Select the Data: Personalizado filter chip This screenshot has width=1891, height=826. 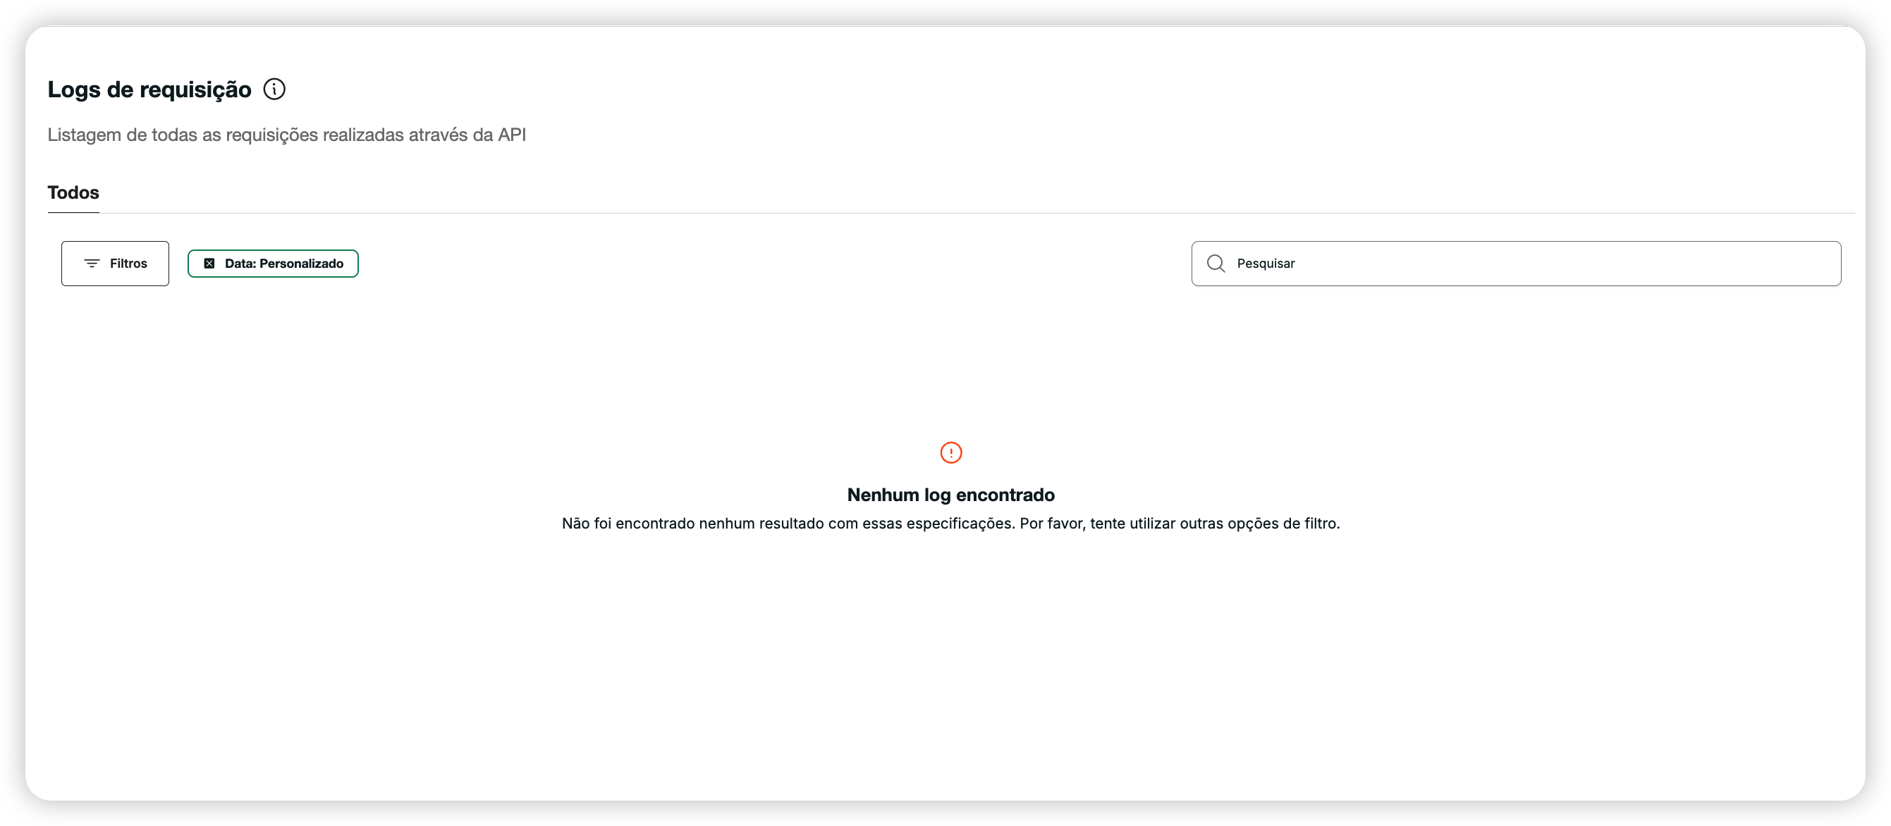(x=273, y=264)
